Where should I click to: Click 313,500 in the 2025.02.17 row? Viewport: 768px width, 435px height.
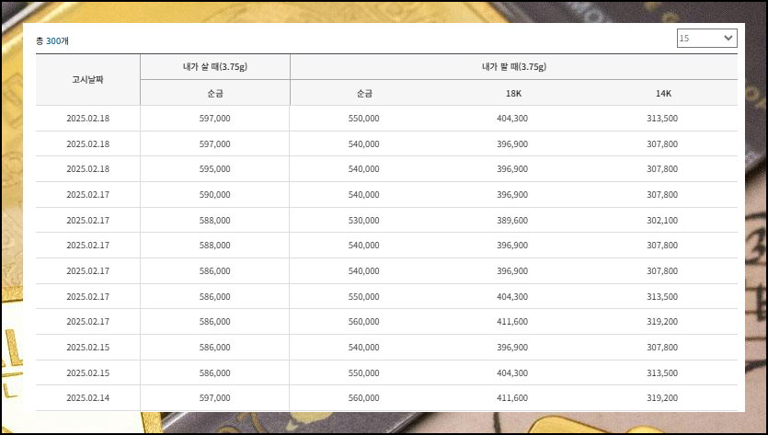click(662, 296)
